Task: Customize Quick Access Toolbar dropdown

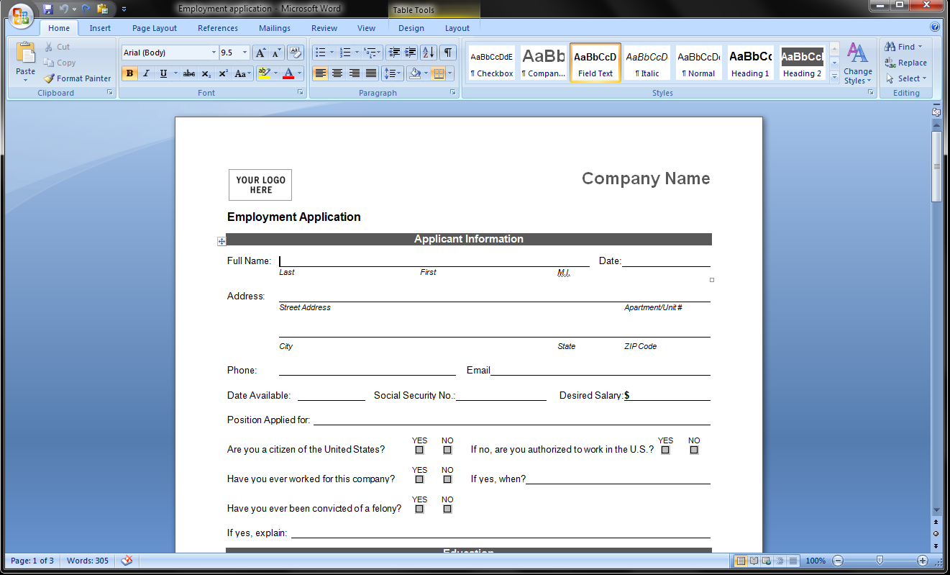Action: coord(124,9)
